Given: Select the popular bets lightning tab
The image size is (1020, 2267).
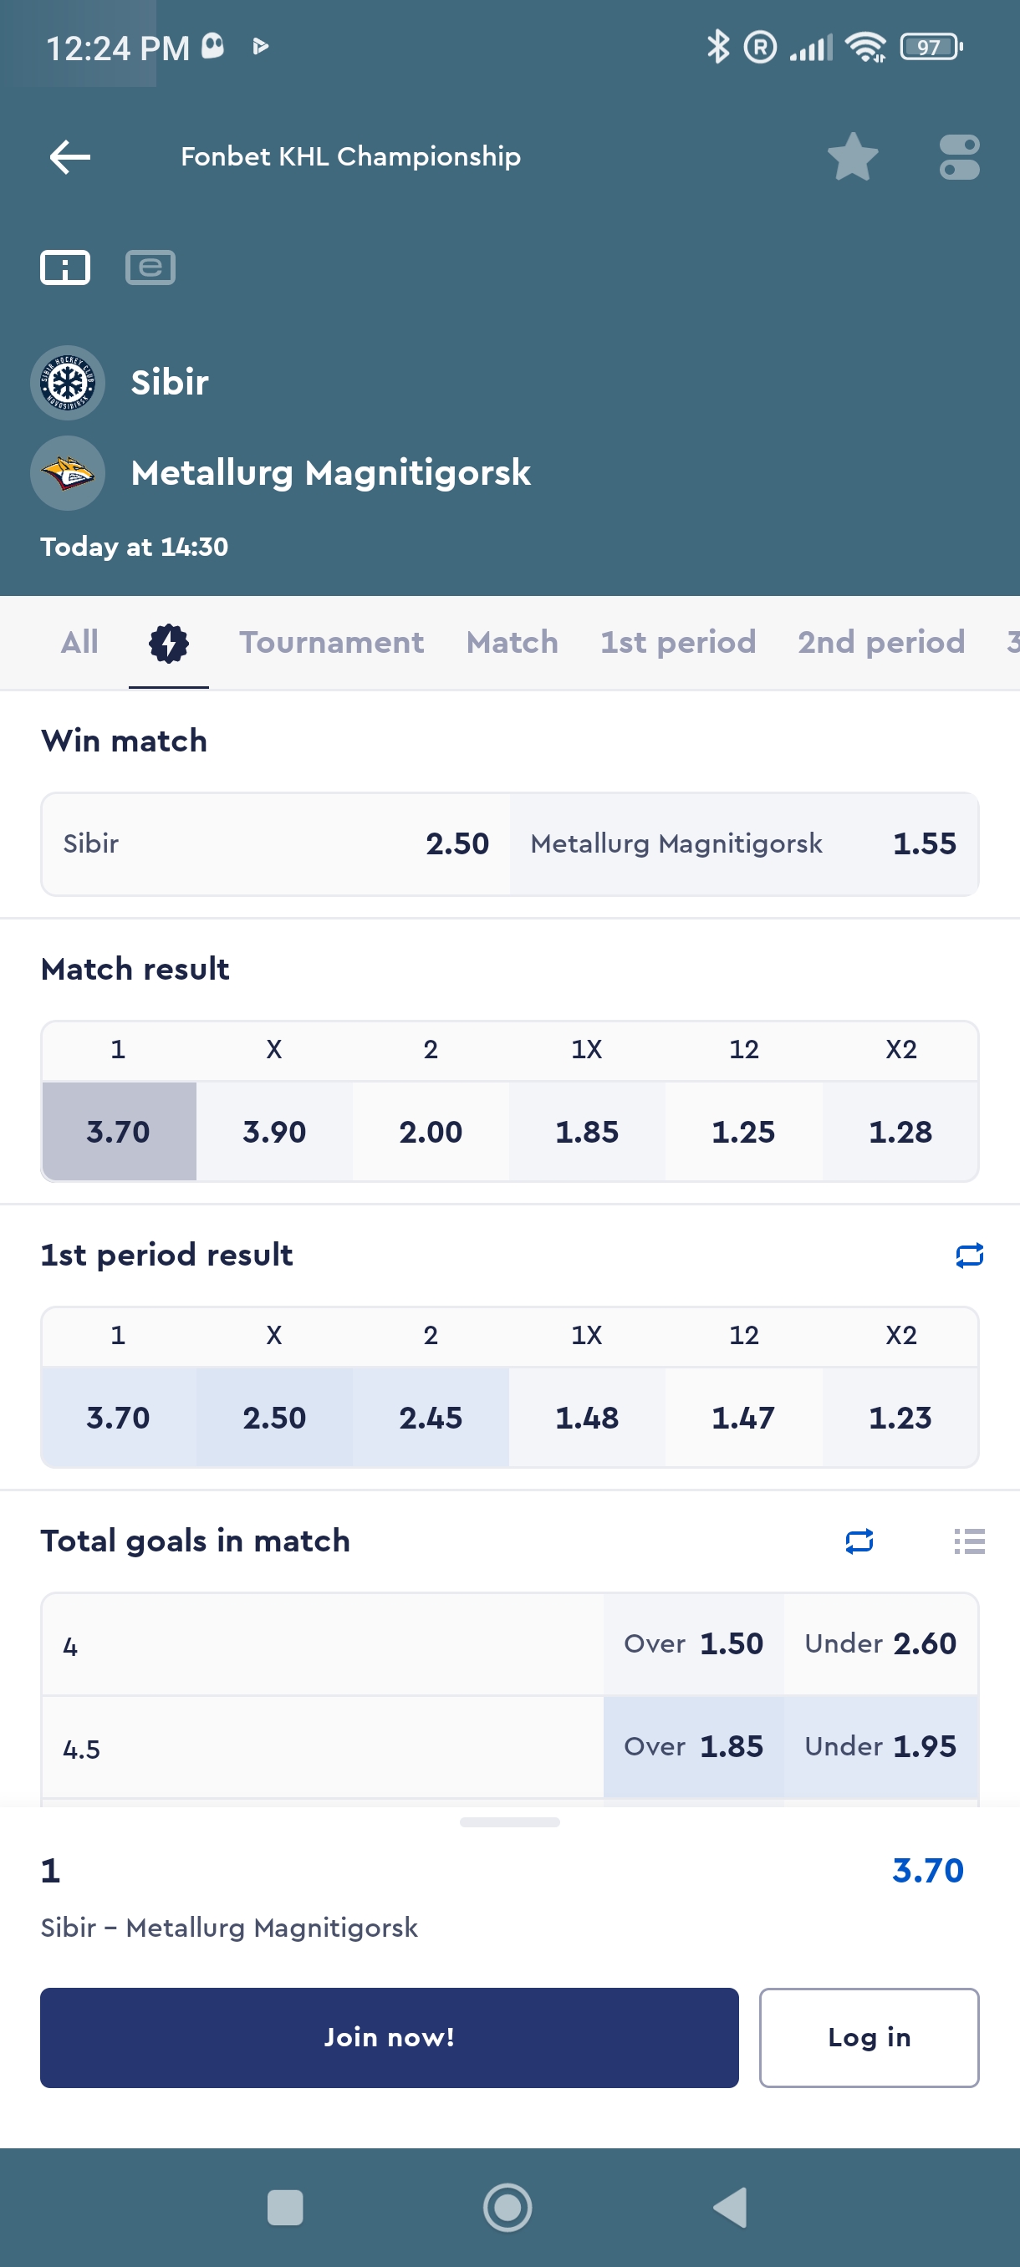Looking at the screenshot, I should pyautogui.click(x=168, y=644).
